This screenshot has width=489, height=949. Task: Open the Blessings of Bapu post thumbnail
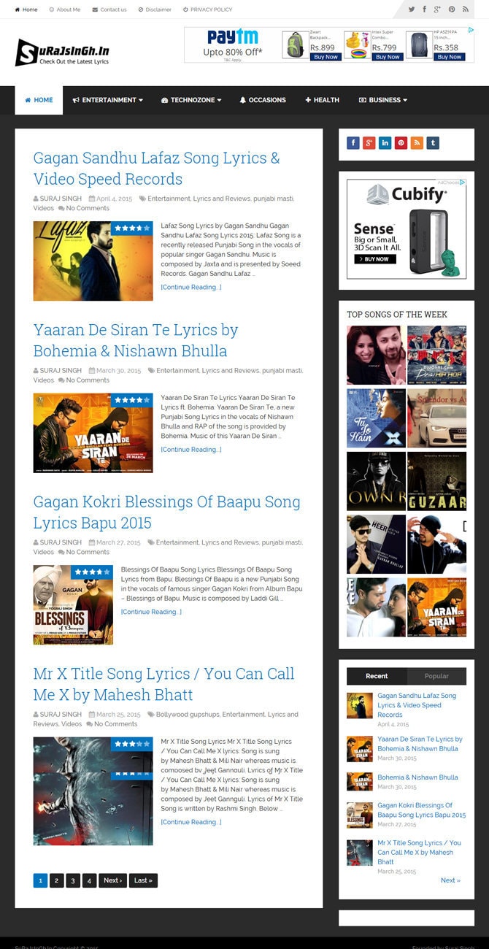coord(73,604)
